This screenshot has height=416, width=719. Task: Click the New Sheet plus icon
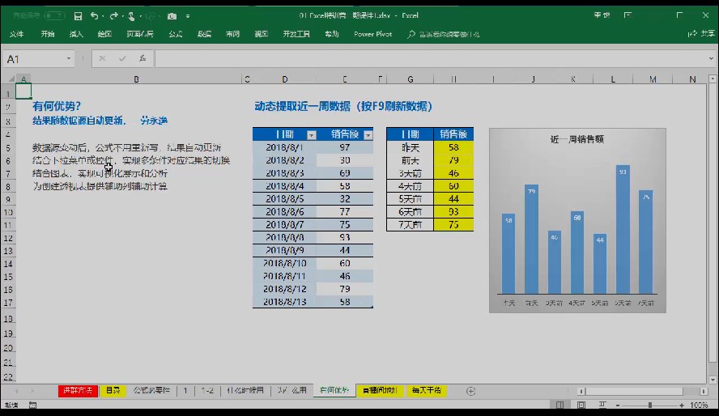pyautogui.click(x=470, y=391)
